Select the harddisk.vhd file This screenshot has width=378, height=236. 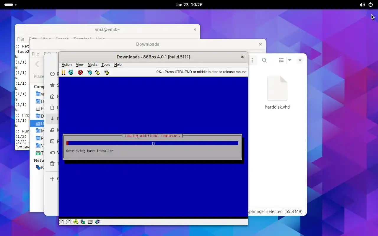click(x=277, y=93)
